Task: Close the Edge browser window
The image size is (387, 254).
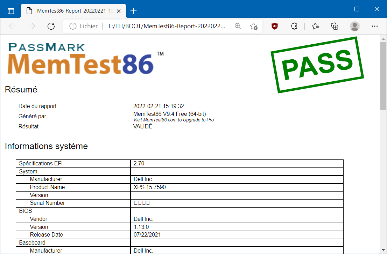Action: point(377,9)
